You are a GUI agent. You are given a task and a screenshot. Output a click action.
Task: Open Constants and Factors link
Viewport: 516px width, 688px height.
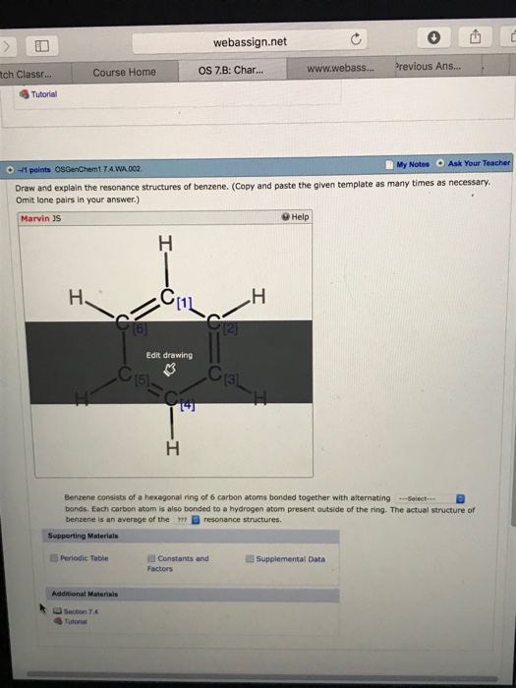pos(178,563)
